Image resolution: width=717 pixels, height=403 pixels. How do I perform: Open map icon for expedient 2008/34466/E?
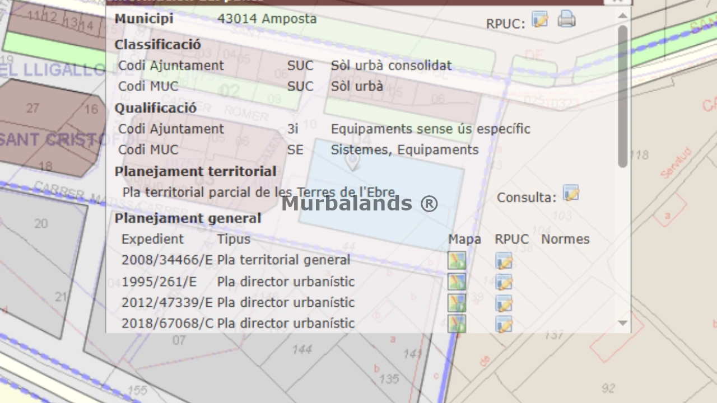coord(457,261)
